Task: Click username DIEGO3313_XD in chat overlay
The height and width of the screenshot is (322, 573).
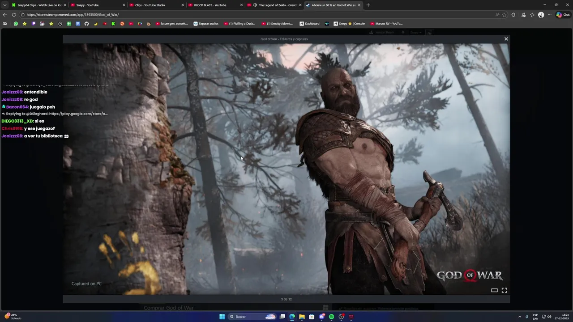Action: (17, 121)
